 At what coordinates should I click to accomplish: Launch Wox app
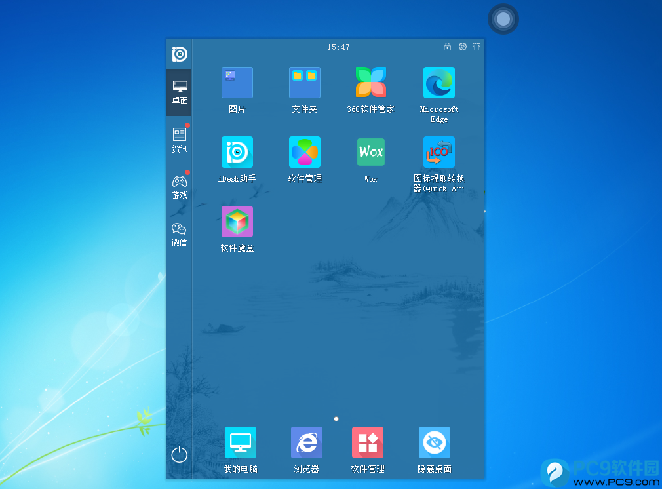click(371, 152)
